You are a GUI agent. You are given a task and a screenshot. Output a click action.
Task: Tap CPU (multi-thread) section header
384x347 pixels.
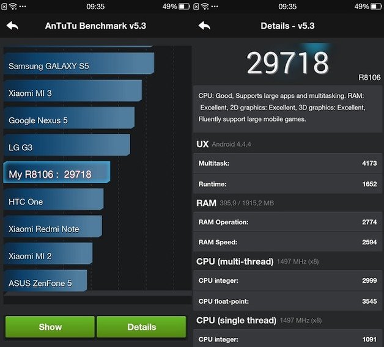click(257, 261)
